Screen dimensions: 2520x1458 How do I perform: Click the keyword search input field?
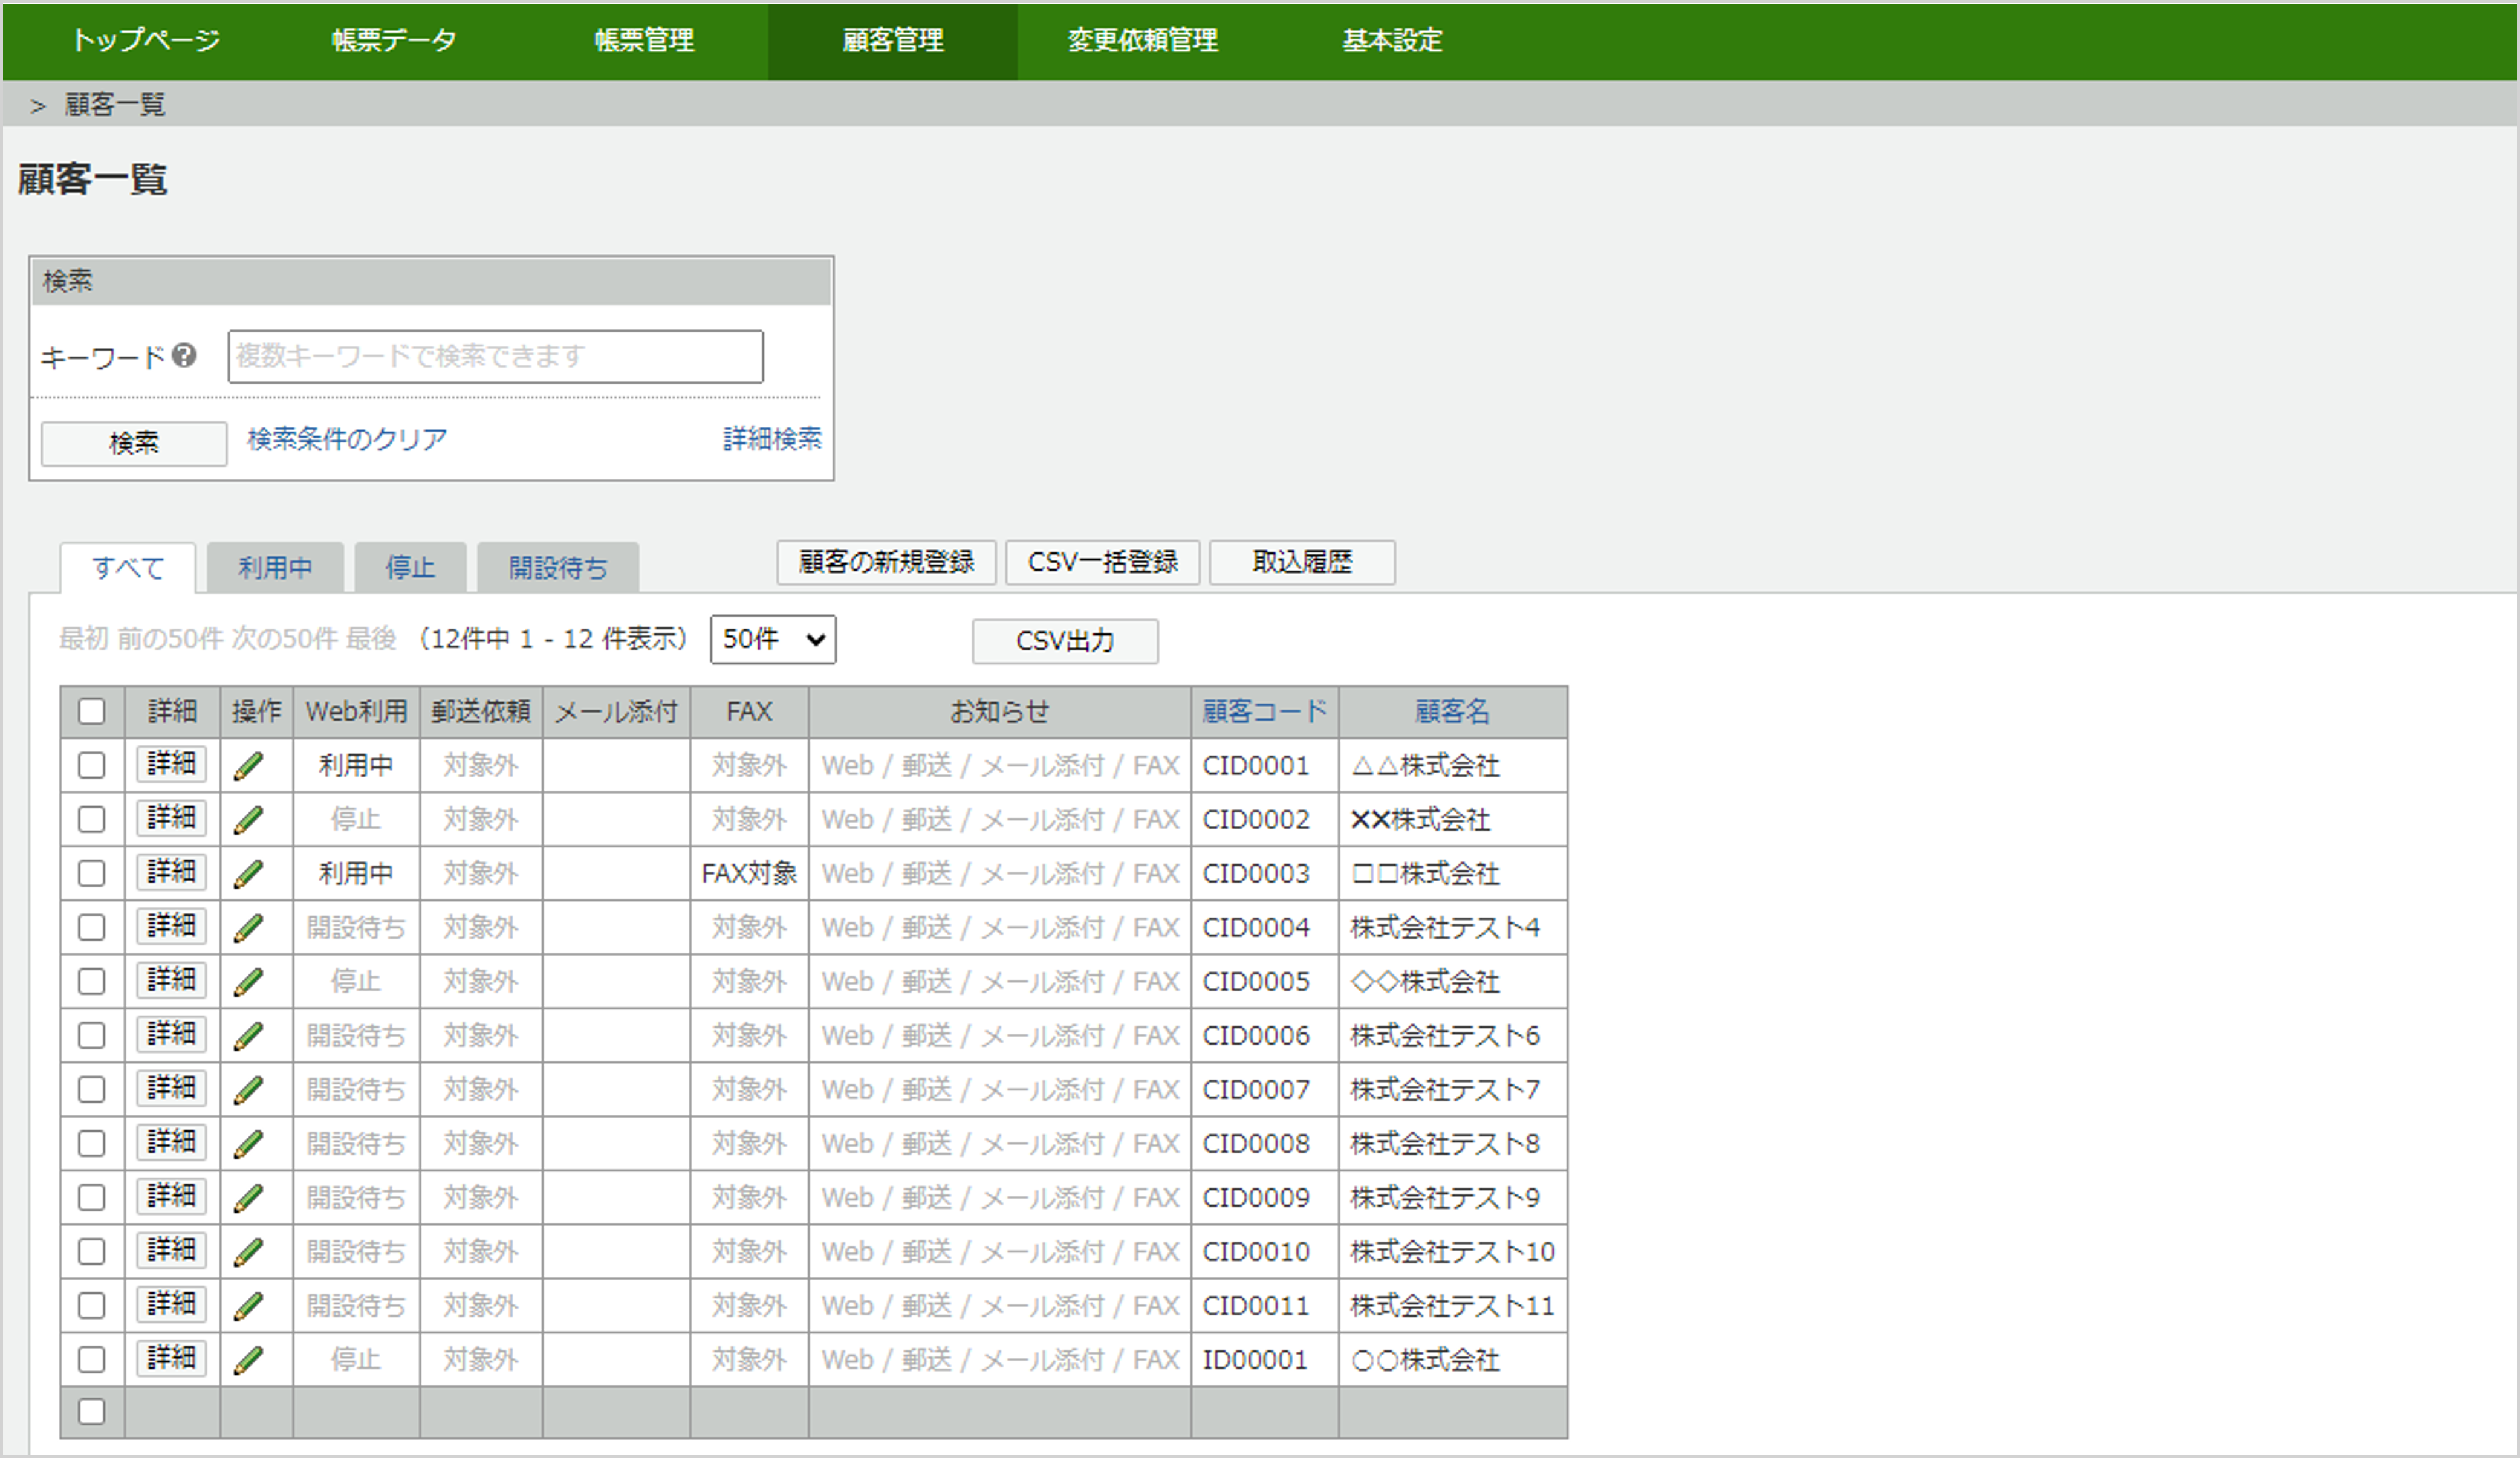point(495,357)
